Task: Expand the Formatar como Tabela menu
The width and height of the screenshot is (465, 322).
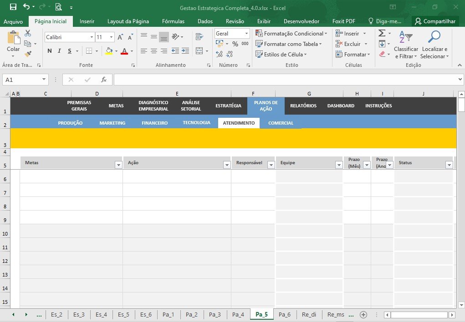Action: (x=289, y=44)
